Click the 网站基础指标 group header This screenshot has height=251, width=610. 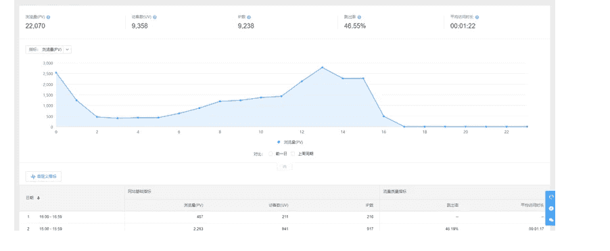click(x=140, y=191)
